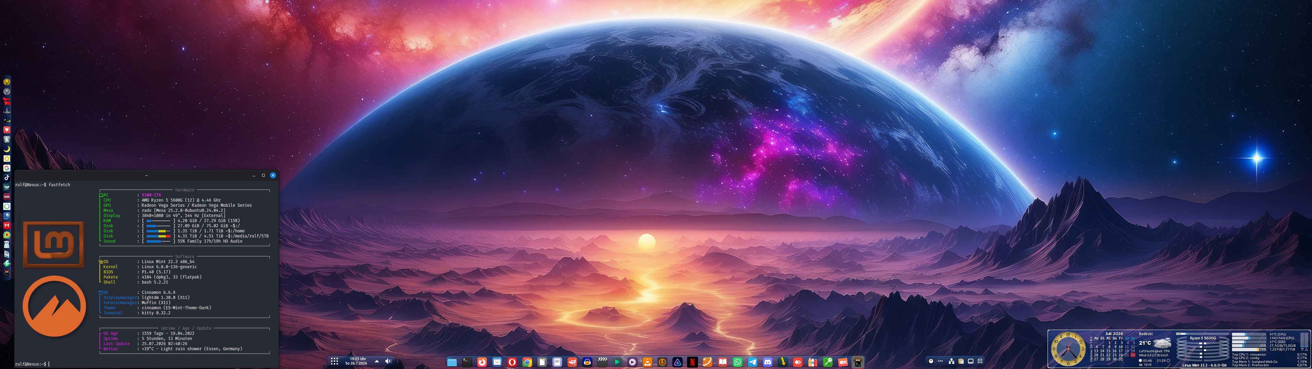The height and width of the screenshot is (369, 1312).
Task: Open the crescent moon icon in left sidebar
Action: click(6, 149)
